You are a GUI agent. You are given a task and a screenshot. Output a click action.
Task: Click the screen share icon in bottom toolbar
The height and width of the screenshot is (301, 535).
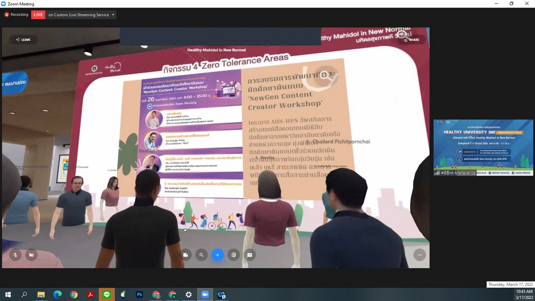[250, 255]
